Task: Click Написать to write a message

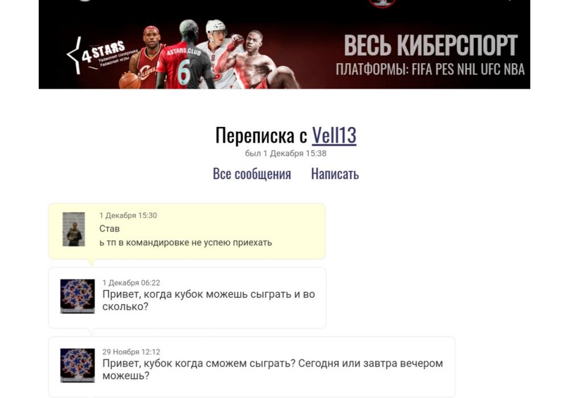Action: coord(335,174)
